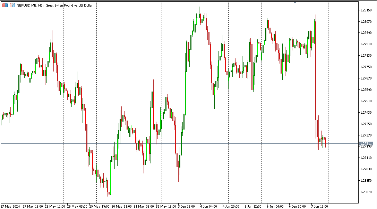Select the gray chart shift triangle marker

point(295,3)
